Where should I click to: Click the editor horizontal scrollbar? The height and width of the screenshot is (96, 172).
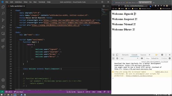(51, 90)
